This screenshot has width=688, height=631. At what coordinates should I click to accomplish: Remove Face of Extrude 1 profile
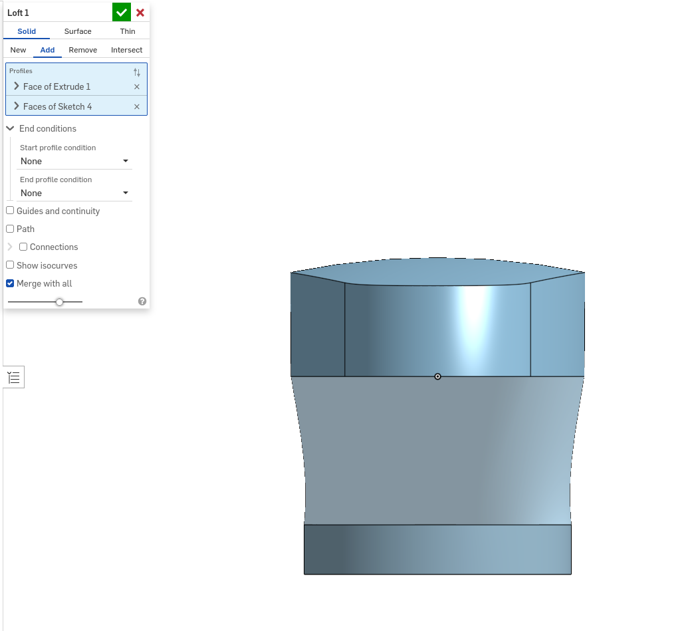click(x=137, y=87)
